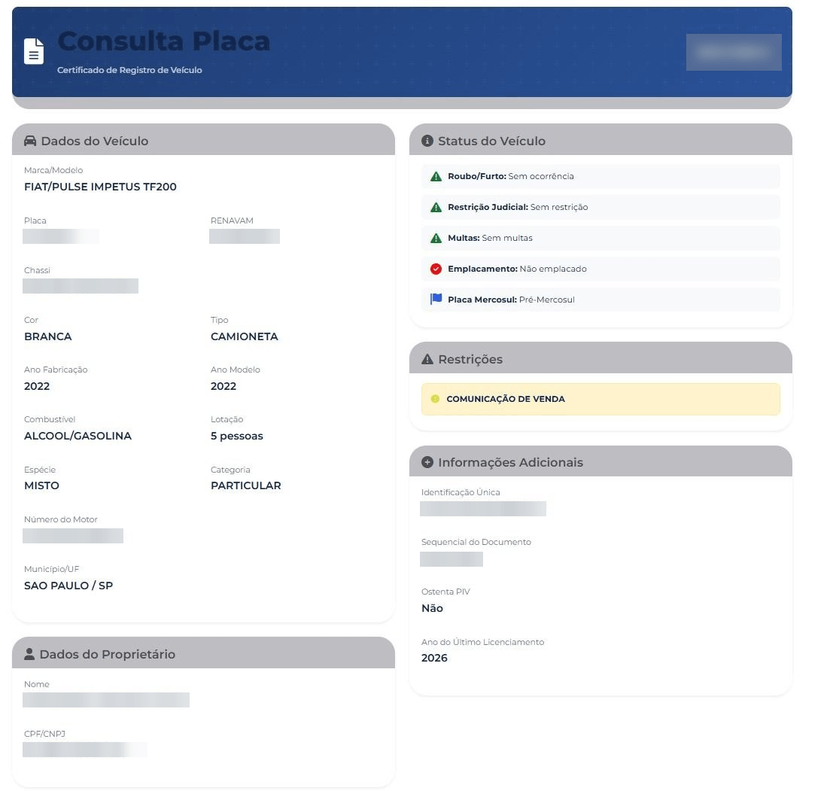Viewport: 830px width, 791px height.
Task: Select the BRANCA color value
Action: (48, 336)
